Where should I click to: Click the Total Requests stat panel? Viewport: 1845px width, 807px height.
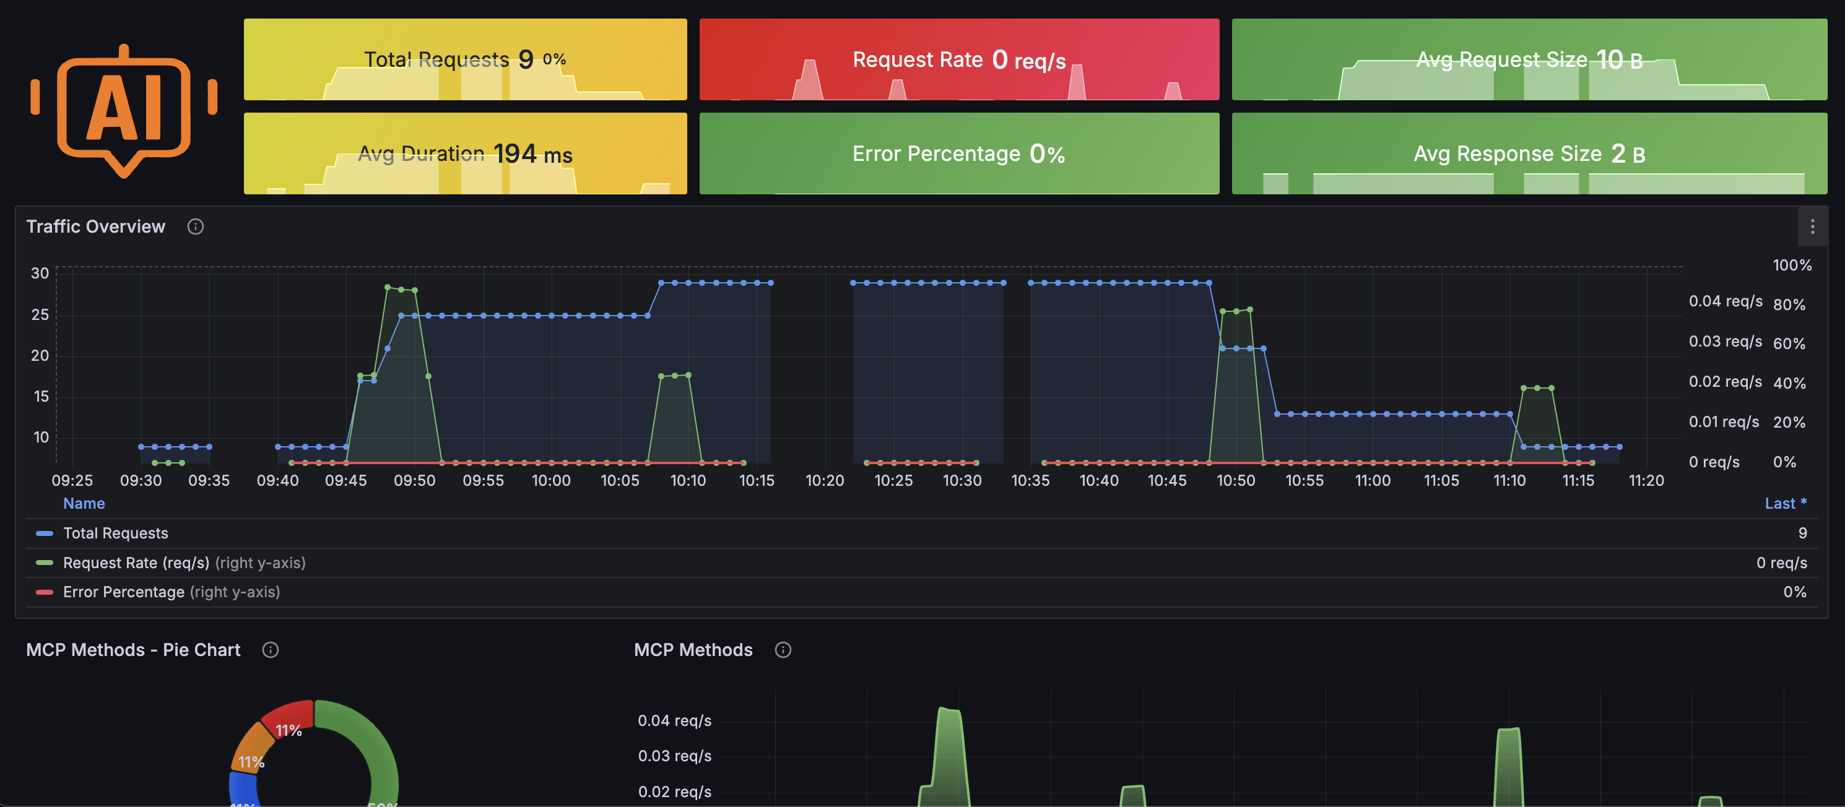click(466, 59)
